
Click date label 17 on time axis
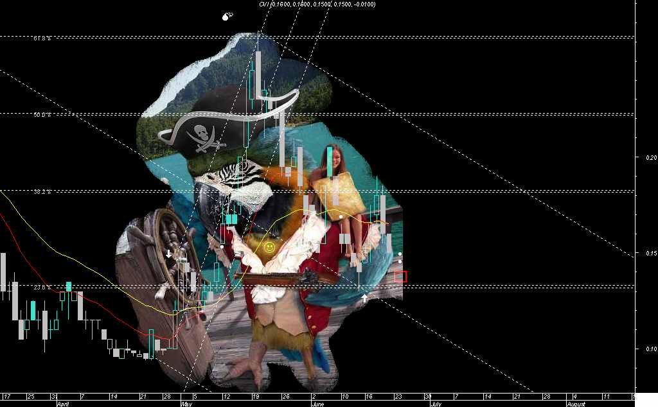(x=6, y=397)
